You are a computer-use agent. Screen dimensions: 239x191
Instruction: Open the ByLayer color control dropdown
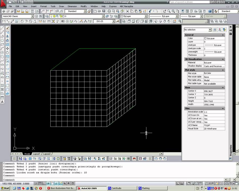coord(146,16)
